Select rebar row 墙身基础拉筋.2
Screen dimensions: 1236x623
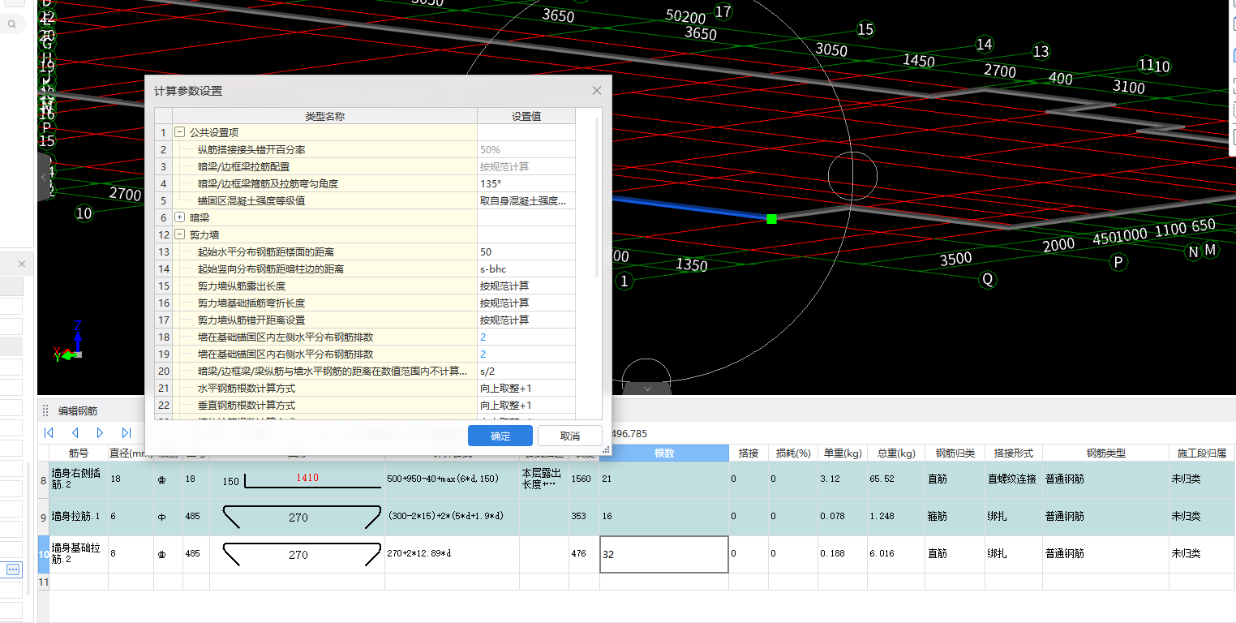(79, 554)
